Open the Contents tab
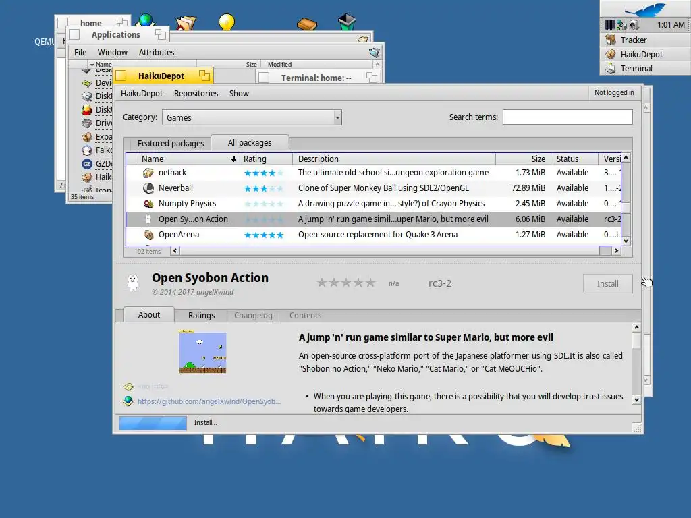The height and width of the screenshot is (518, 691). click(x=305, y=316)
